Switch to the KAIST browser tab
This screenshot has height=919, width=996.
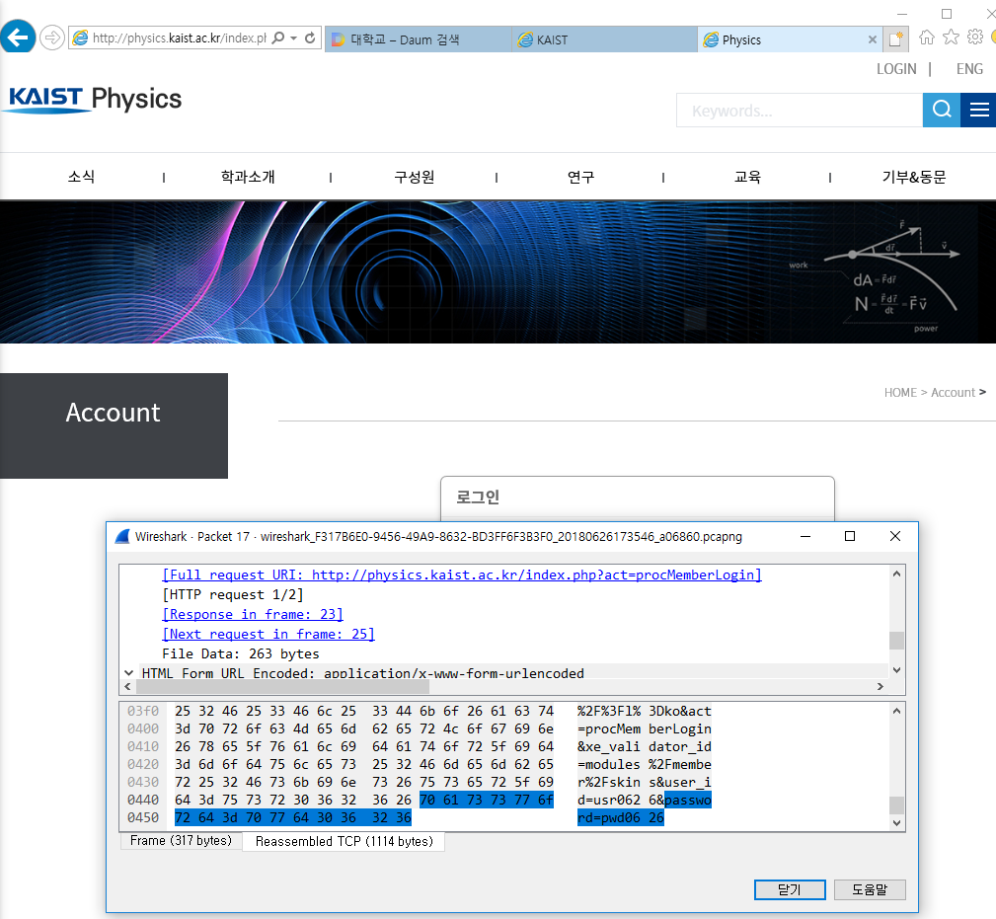click(604, 39)
